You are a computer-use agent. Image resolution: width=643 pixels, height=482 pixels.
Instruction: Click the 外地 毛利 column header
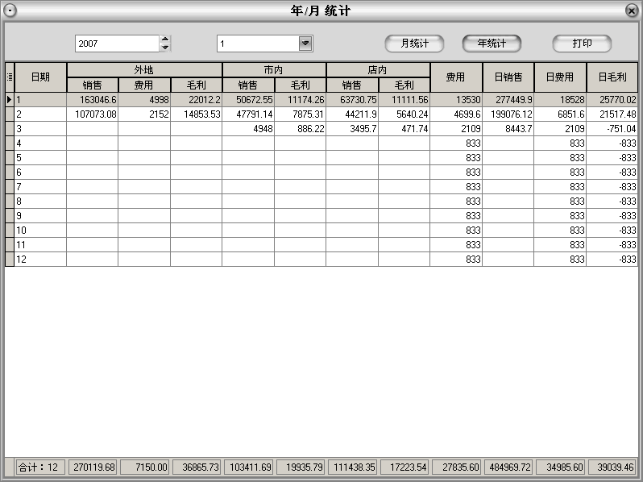[196, 85]
